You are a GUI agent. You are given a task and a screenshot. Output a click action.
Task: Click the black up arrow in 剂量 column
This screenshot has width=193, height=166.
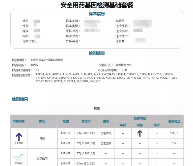click(140, 133)
